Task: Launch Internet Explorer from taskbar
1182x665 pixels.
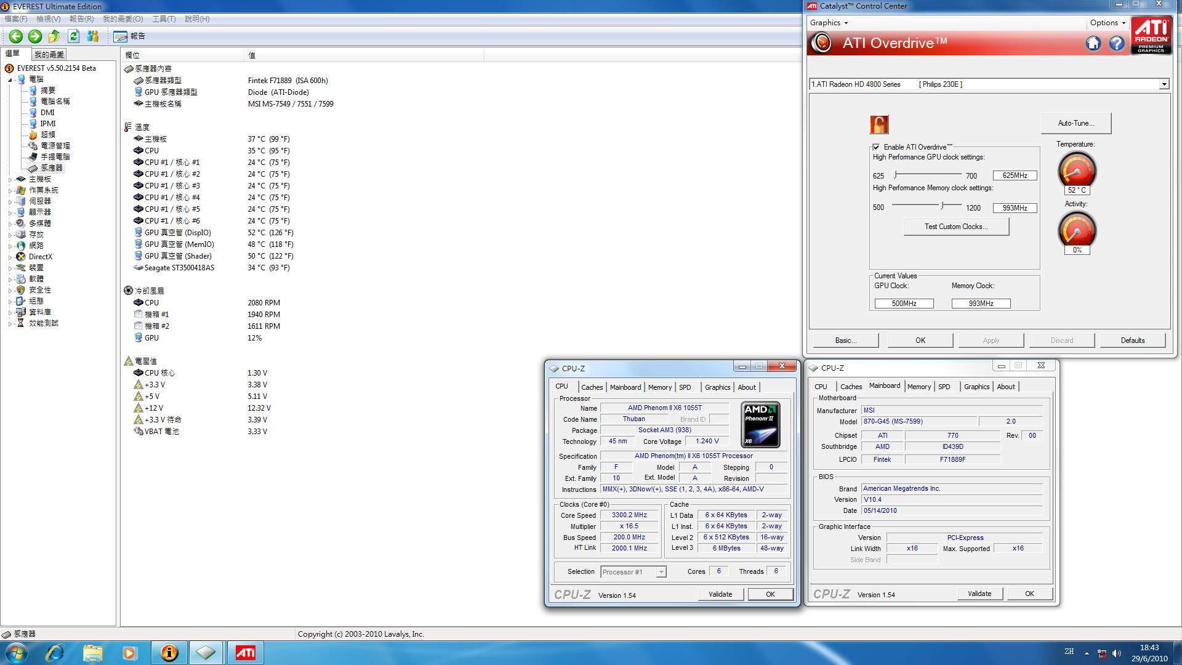Action: click(54, 653)
